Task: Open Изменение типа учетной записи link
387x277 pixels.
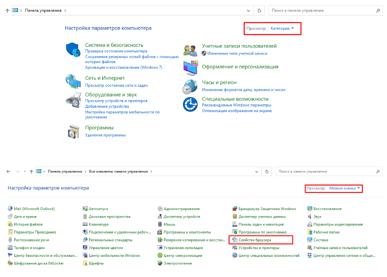Action: (237, 54)
